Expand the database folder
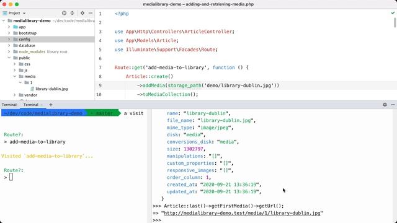The image size is (397, 223). pyautogui.click(x=9, y=45)
